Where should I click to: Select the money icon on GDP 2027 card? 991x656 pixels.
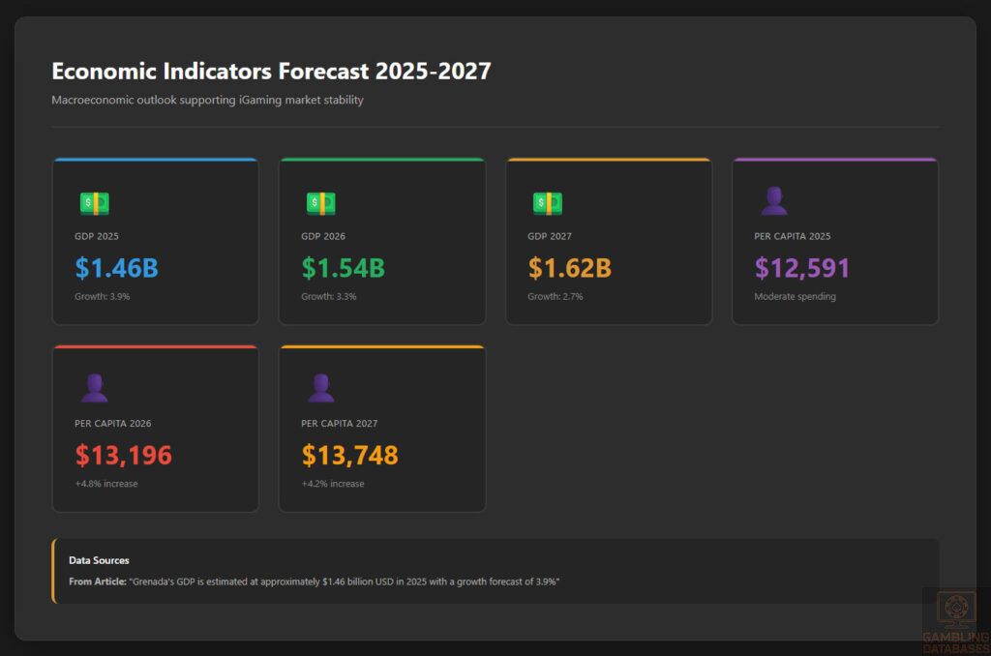[x=545, y=202]
